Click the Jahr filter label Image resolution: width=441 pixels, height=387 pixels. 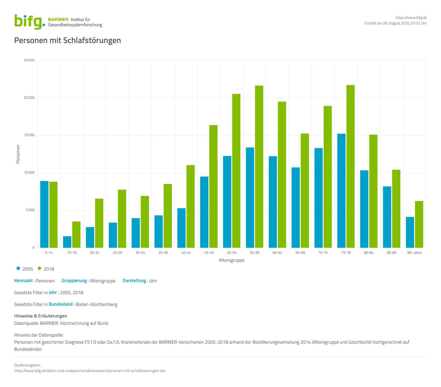(x=53, y=292)
